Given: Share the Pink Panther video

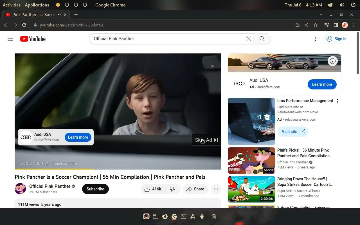Looking at the screenshot, I should point(195,189).
